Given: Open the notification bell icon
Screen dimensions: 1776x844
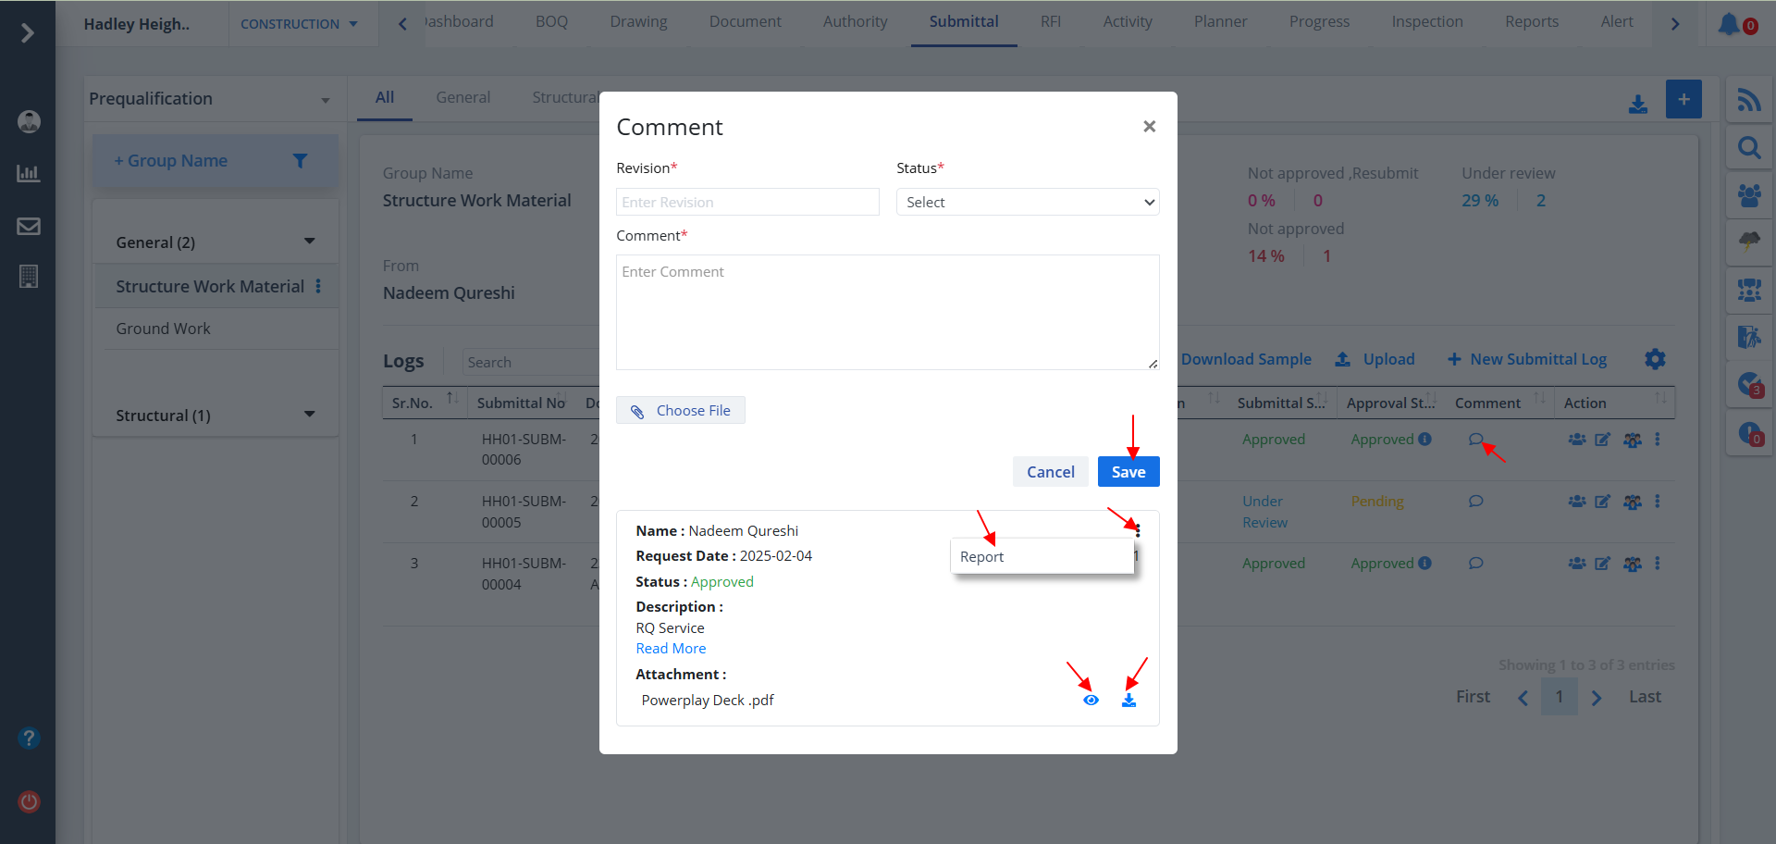Looking at the screenshot, I should 1729,24.
